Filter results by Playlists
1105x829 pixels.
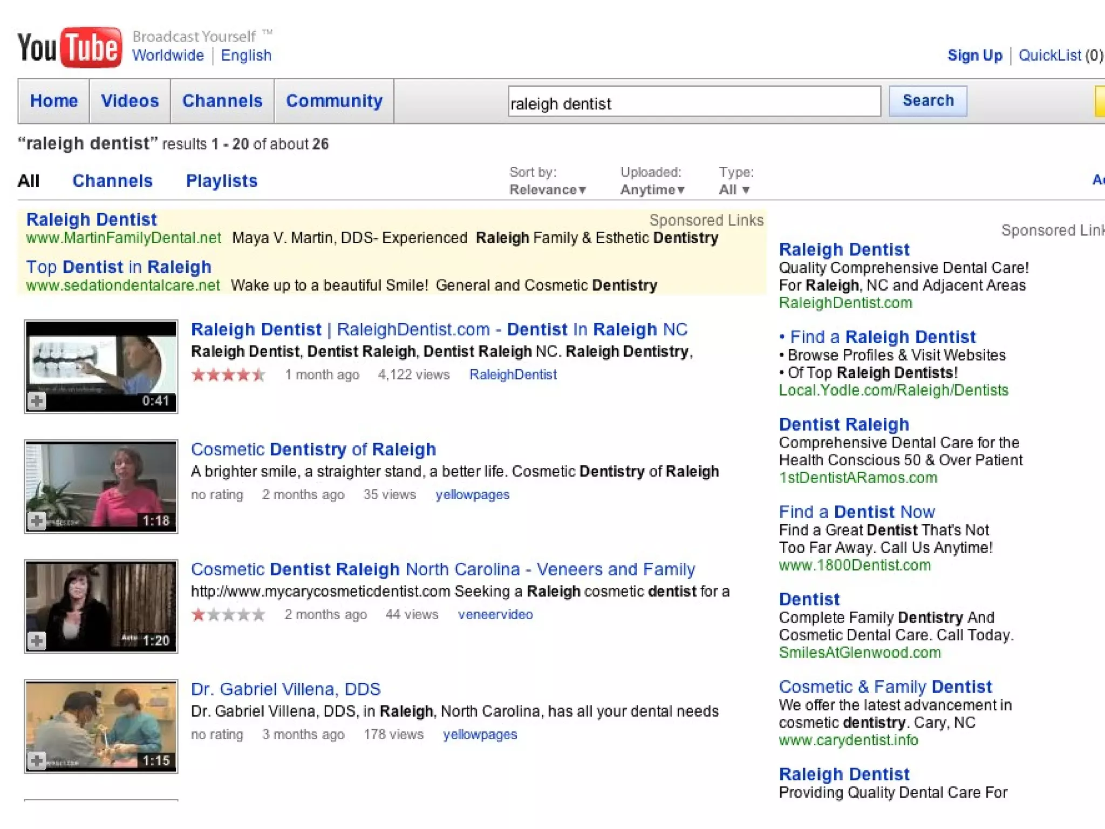pyautogui.click(x=221, y=181)
